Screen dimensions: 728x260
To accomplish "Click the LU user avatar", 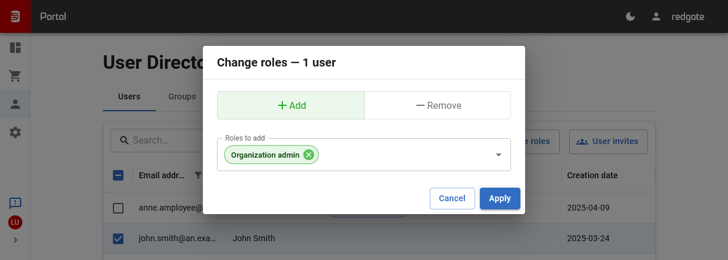I will point(15,222).
